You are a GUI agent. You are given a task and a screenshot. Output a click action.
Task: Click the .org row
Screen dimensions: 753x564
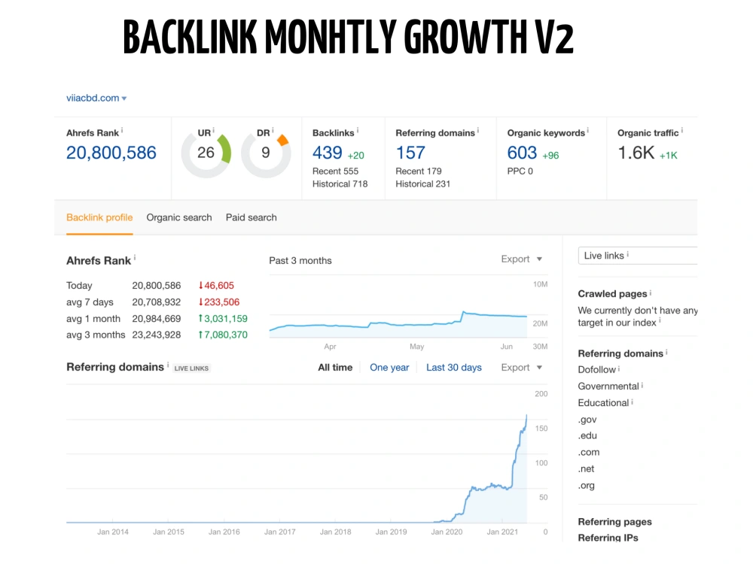(586, 485)
